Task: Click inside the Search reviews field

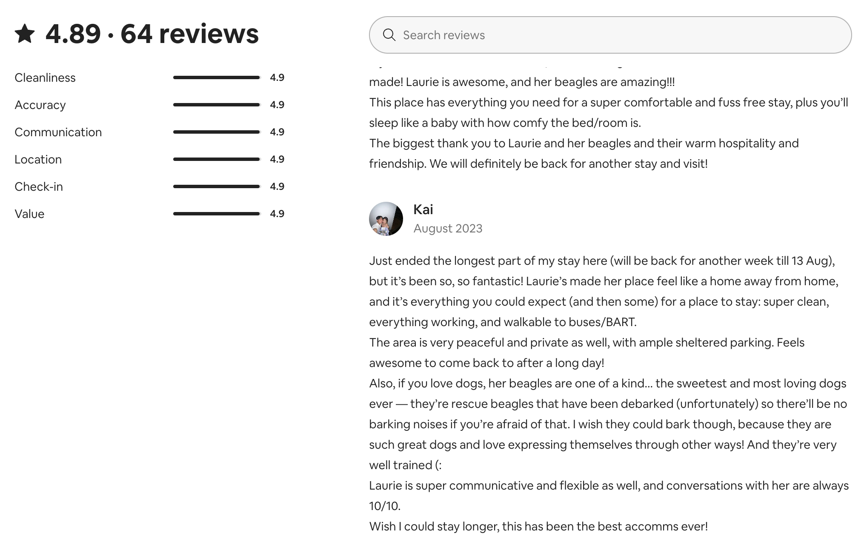Action: coord(610,35)
